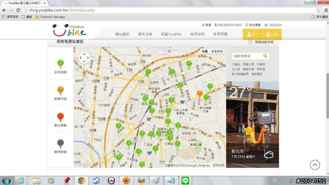The width and height of the screenshot is (329, 185).
Task: Click the orange station pin on the map
Action: tap(199, 94)
